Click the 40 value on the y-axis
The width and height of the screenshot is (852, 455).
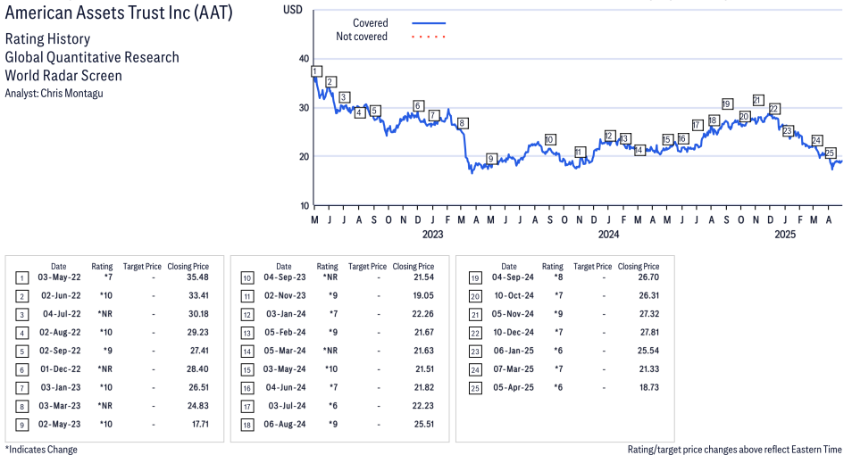tap(304, 59)
